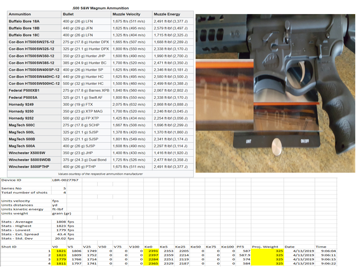The height and width of the screenshot is (272, 363).
Task: Click the rifle photo beside the ammunition table
Action: coord(275,93)
